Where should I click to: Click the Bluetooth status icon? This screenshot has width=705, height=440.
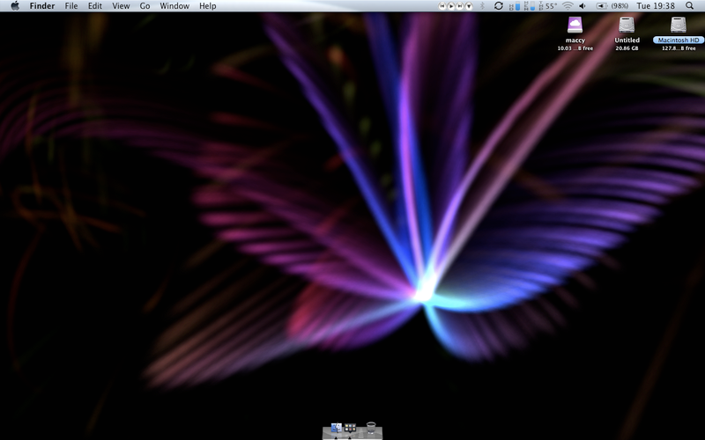point(482,6)
